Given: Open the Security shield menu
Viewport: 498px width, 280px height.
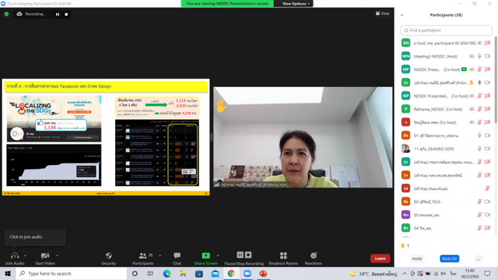Looking at the screenshot, I should point(108,256).
